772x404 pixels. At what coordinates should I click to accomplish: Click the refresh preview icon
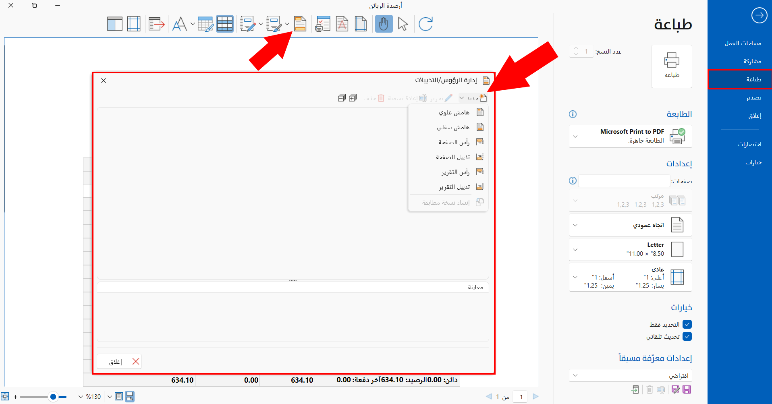pyautogui.click(x=425, y=24)
